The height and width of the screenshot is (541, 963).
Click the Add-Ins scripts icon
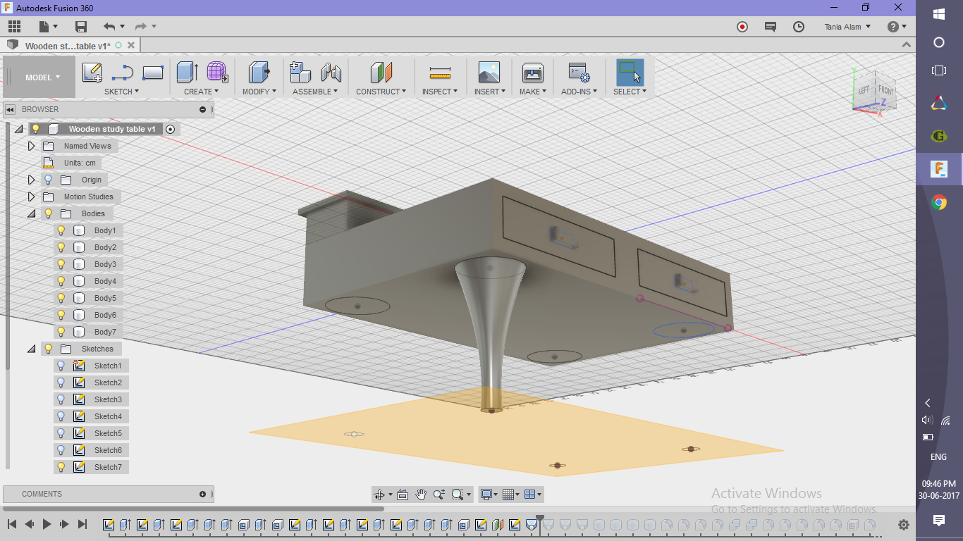[579, 73]
